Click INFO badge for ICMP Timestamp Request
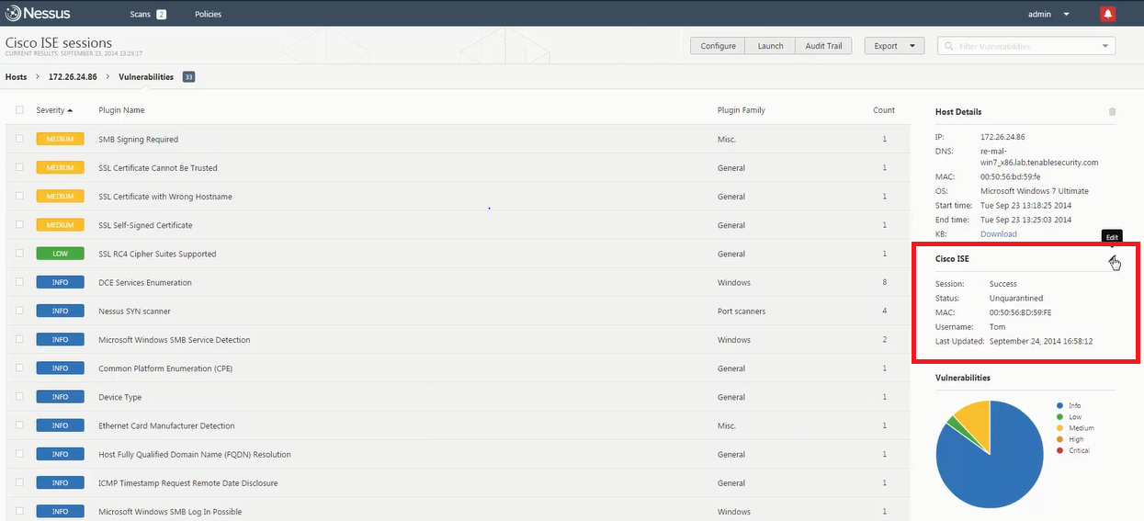This screenshot has width=1144, height=521. pos(60,482)
